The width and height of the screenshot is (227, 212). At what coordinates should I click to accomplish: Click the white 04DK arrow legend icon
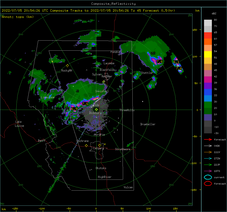[208, 146]
